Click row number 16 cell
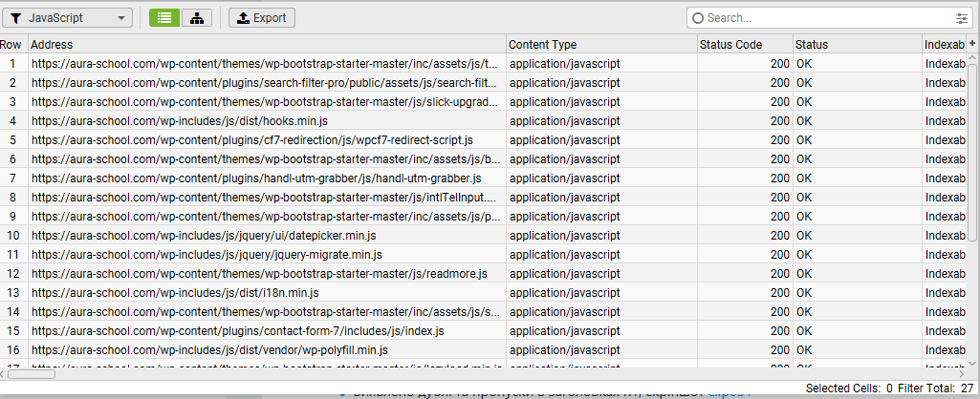The image size is (980, 399). coord(13,349)
